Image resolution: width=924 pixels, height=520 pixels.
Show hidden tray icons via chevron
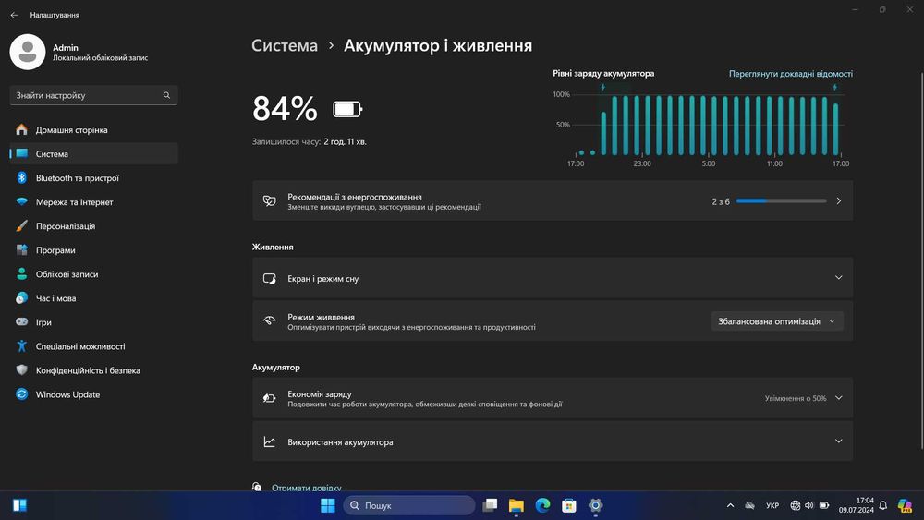730,505
